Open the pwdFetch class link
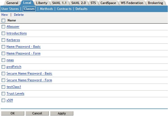This screenshot has width=168, height=116. (14, 67)
